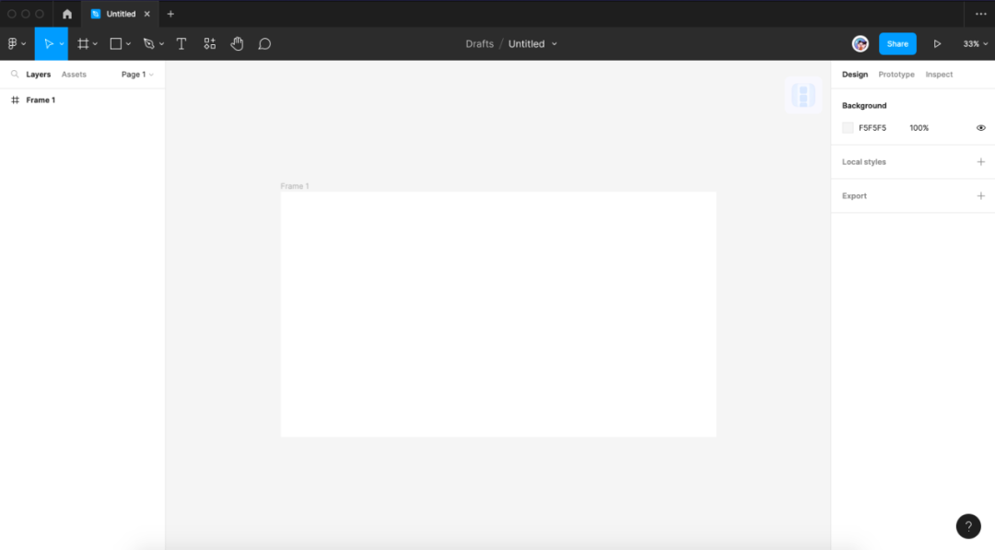Viewport: 995px width, 550px height.
Task: Search layers with the magnifier icon
Action: pos(15,75)
